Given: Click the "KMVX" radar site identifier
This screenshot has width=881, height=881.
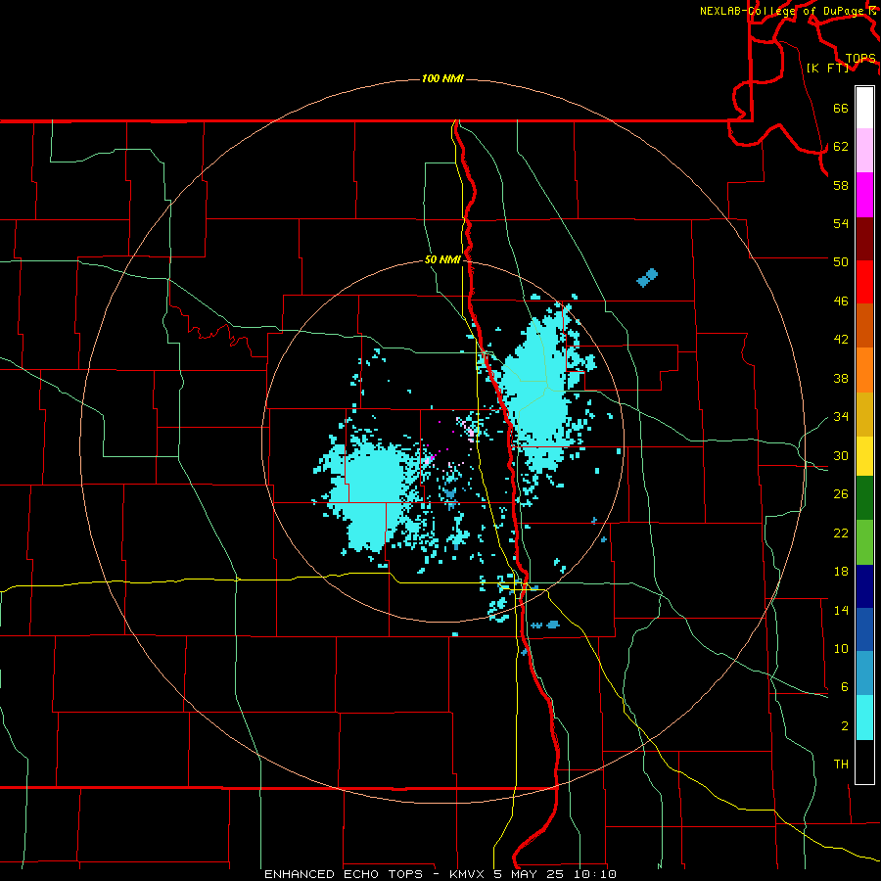Looking at the screenshot, I should tap(468, 874).
